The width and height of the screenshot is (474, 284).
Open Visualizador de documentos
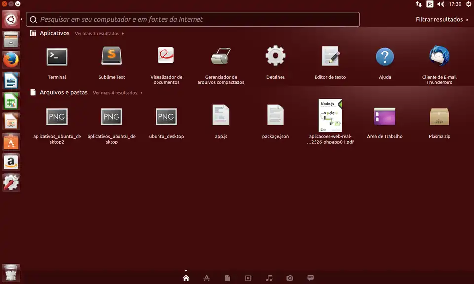pyautogui.click(x=166, y=55)
